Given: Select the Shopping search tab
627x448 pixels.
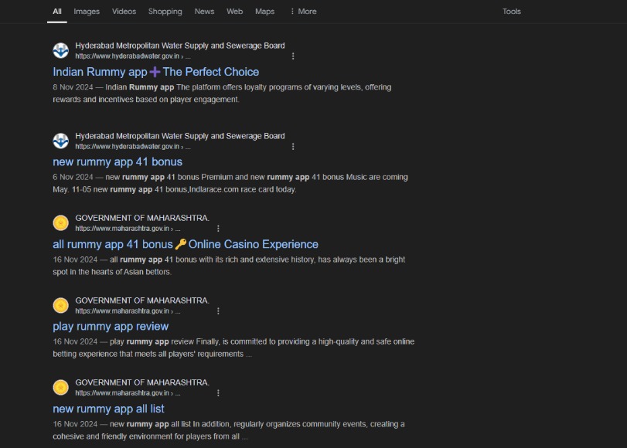Looking at the screenshot, I should 165,12.
